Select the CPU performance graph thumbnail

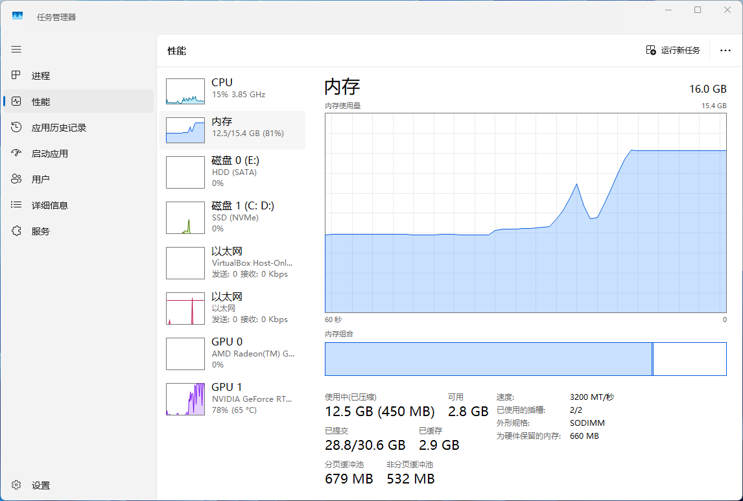pos(185,91)
